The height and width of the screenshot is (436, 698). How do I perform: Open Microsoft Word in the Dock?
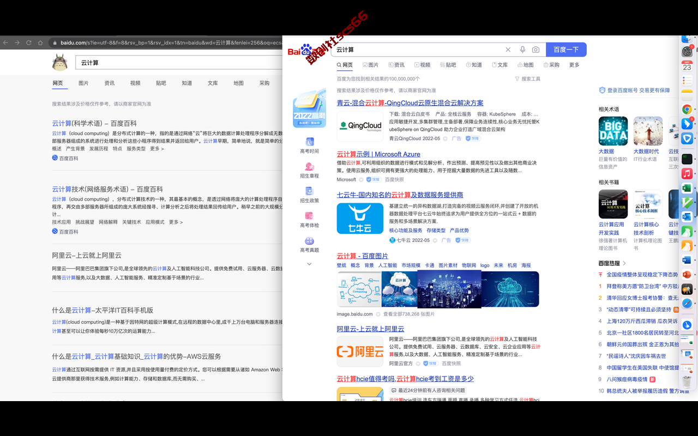click(687, 260)
